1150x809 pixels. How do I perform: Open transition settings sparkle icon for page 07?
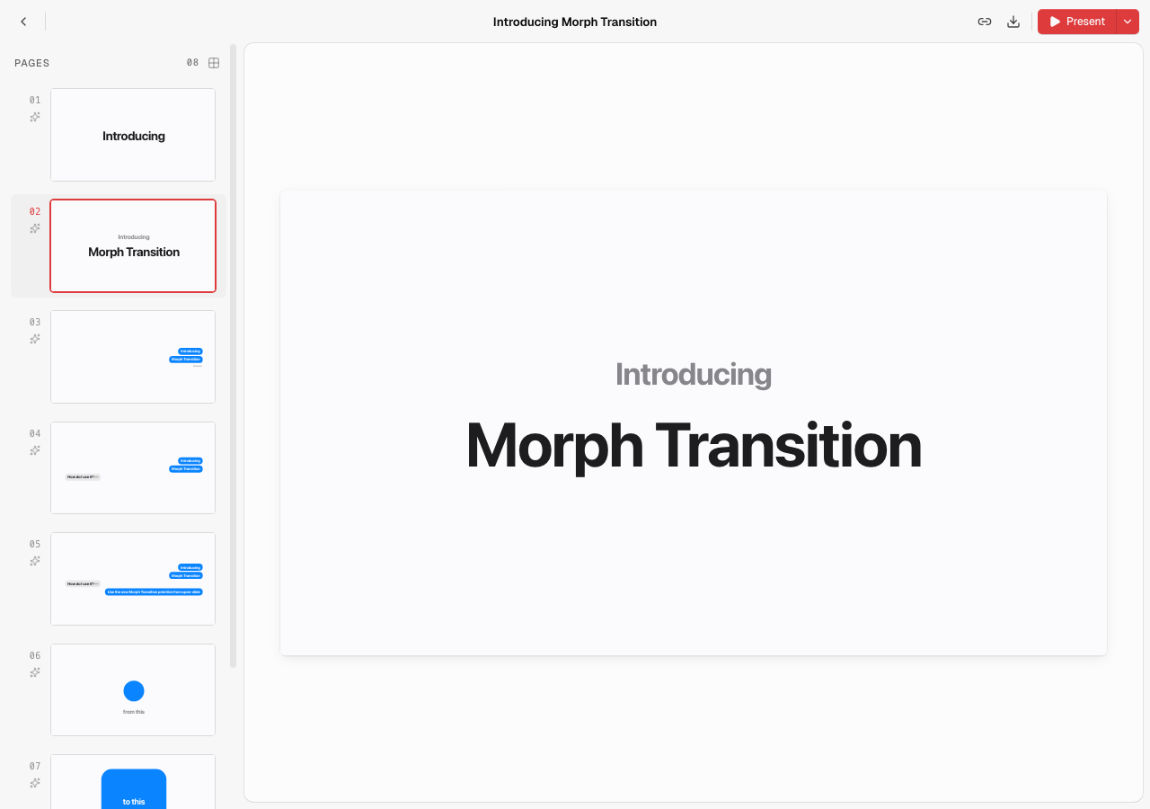pyautogui.click(x=35, y=783)
